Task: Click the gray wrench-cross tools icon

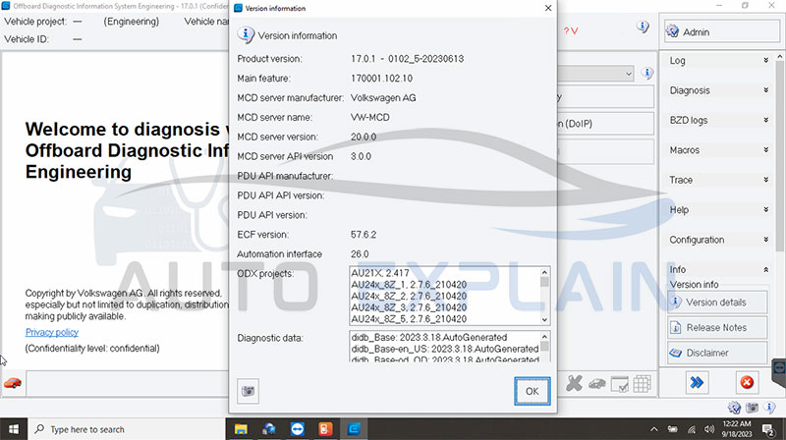Action: coord(574,383)
